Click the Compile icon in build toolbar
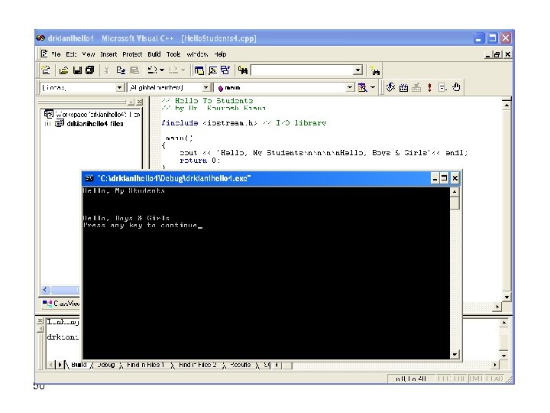Viewport: 550px width, 413px height. click(x=390, y=87)
